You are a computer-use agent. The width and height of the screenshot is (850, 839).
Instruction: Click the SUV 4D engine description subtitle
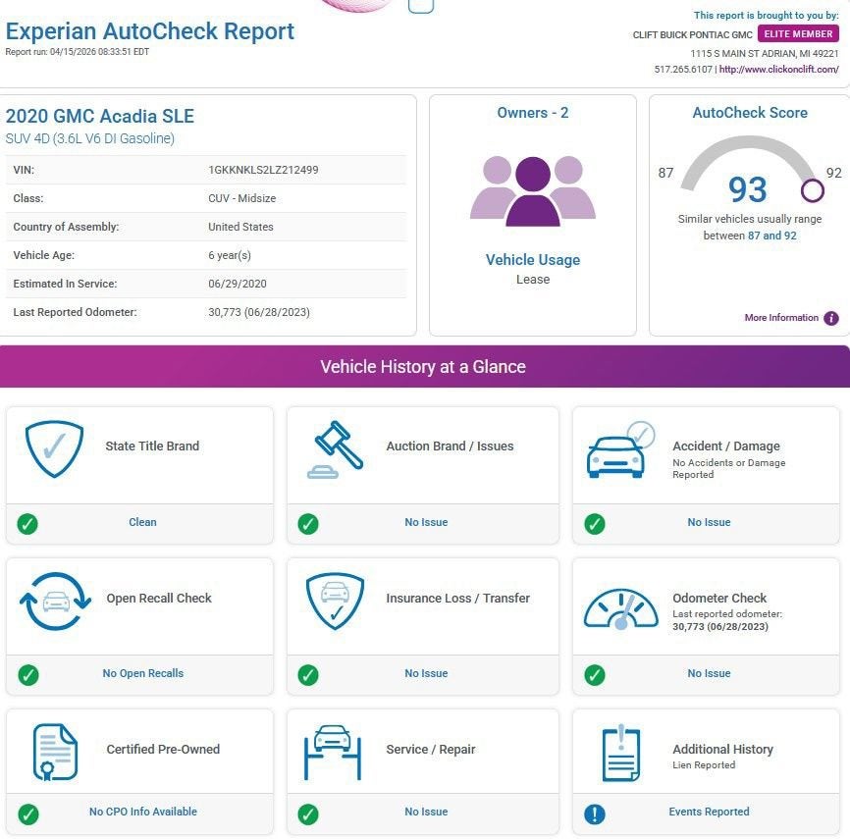pos(90,138)
